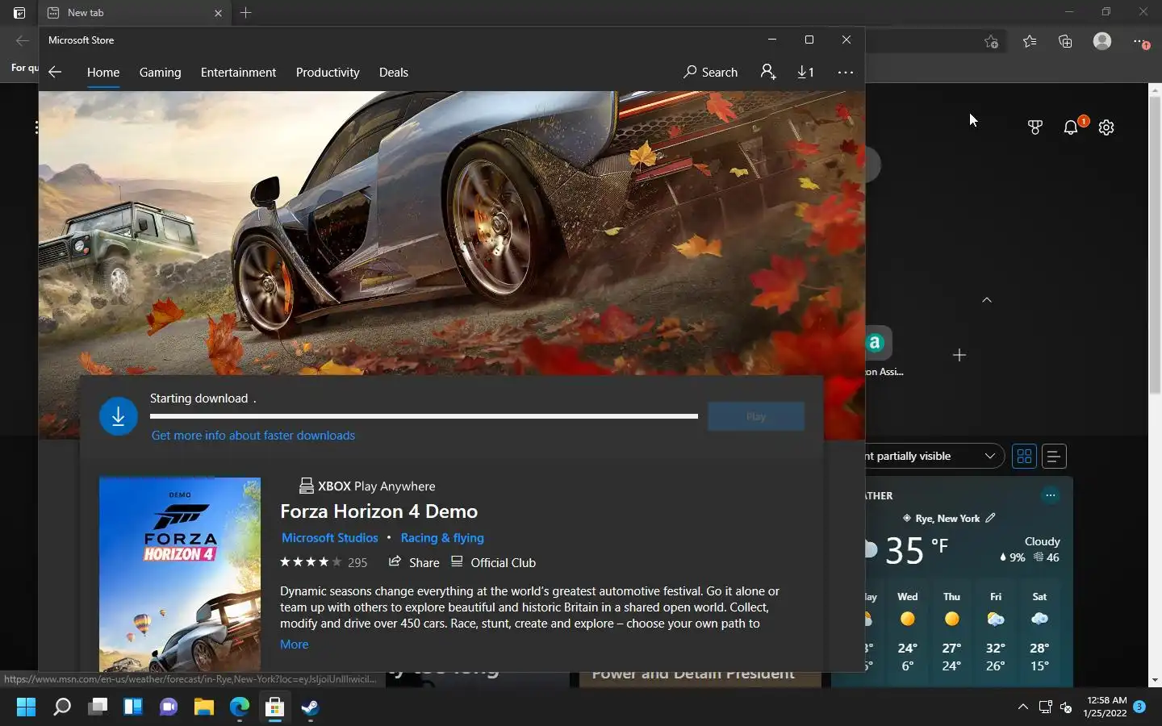Switch to the Entertainment tab
Screen dimensions: 1162x726
click(238, 72)
